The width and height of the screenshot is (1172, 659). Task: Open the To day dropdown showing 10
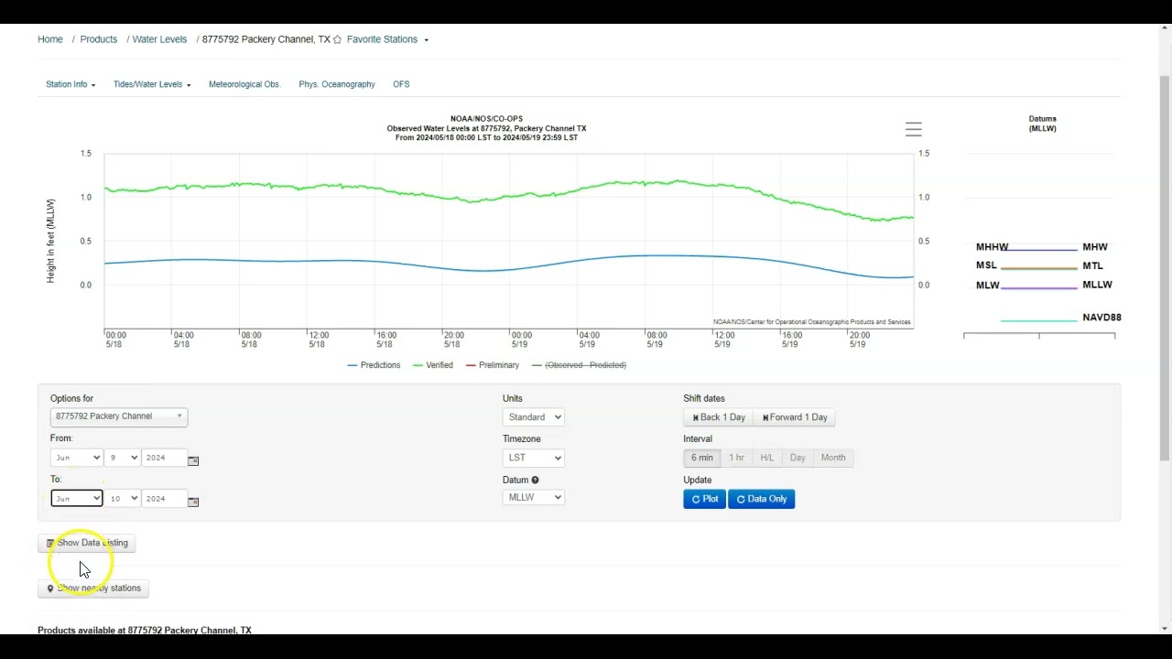pyautogui.click(x=122, y=499)
